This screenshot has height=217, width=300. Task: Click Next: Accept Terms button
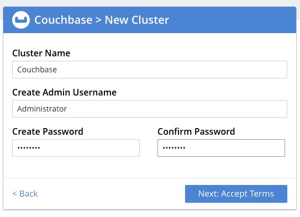(x=236, y=194)
